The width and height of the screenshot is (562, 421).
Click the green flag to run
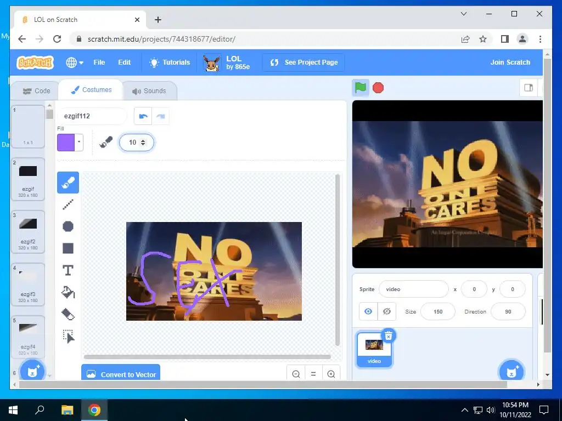click(361, 88)
